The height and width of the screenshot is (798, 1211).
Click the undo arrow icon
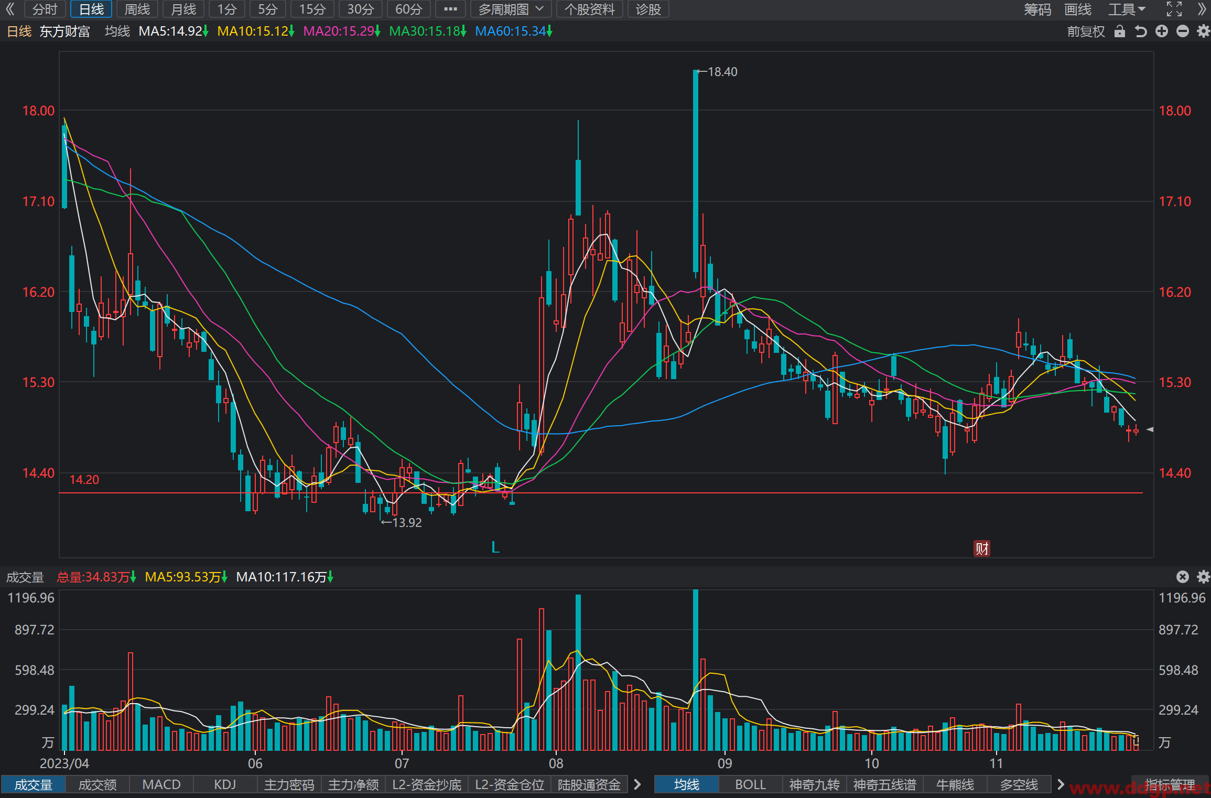(1140, 31)
